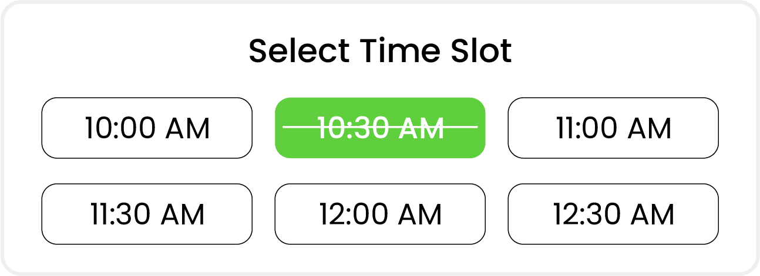
Task: Pick the middle slot in bottom row
Action: pos(380,214)
